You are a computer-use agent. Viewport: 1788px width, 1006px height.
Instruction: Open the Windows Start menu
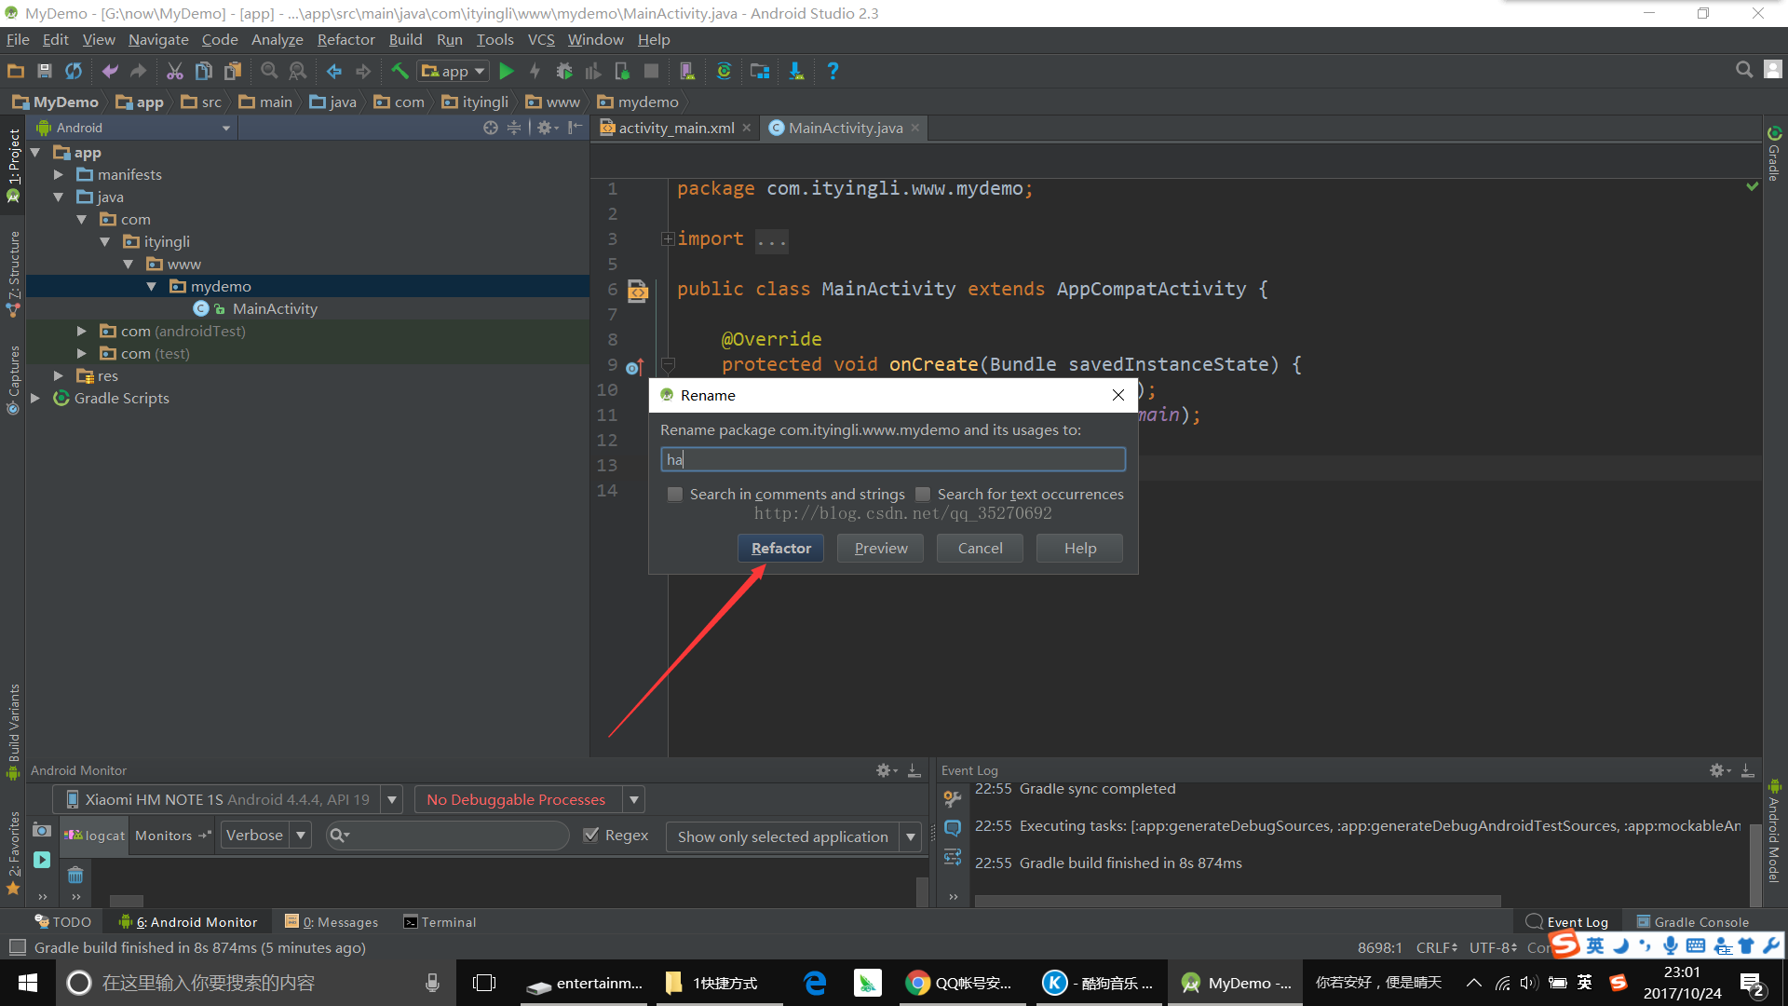coord(27,983)
